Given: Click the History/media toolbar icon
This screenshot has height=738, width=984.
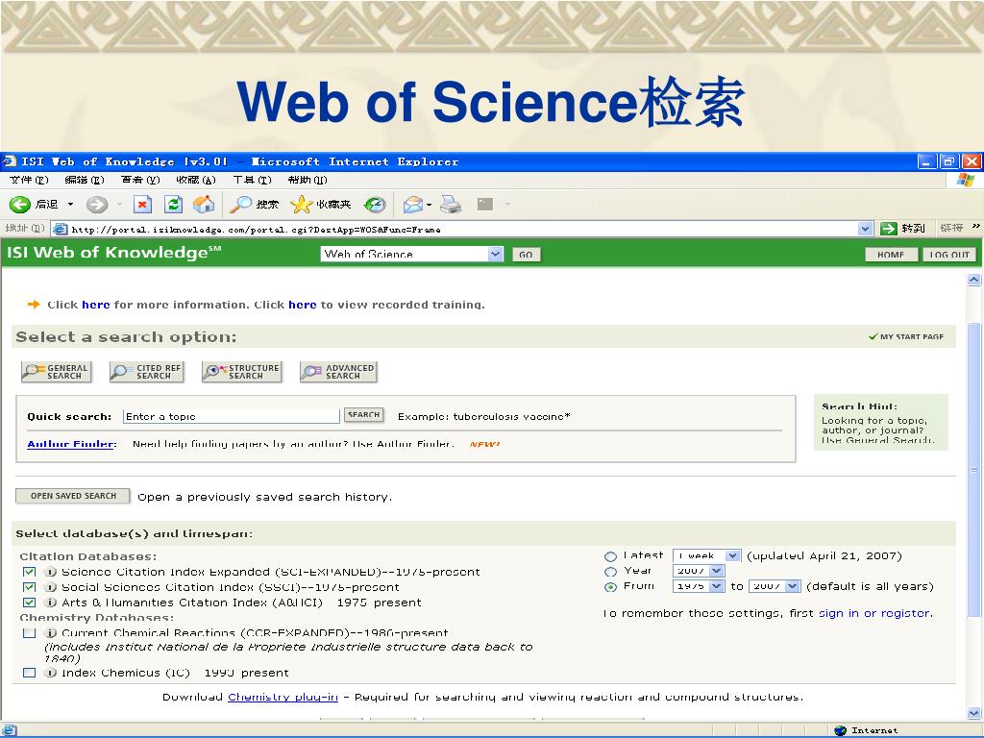Looking at the screenshot, I should (375, 204).
